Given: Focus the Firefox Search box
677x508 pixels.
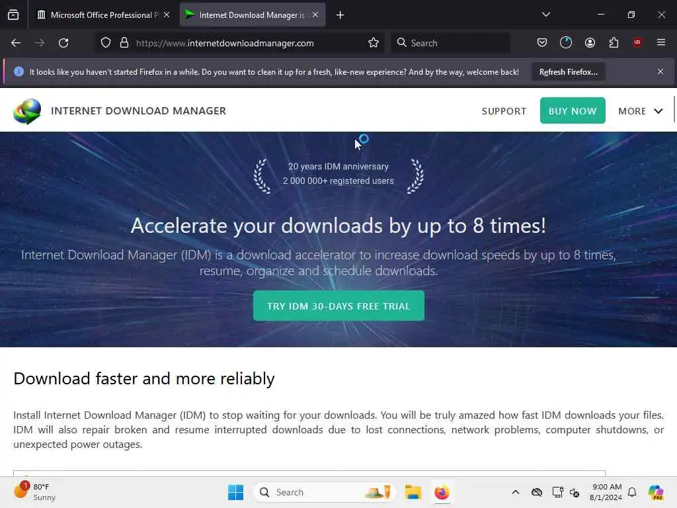Looking at the screenshot, I should click(x=450, y=43).
